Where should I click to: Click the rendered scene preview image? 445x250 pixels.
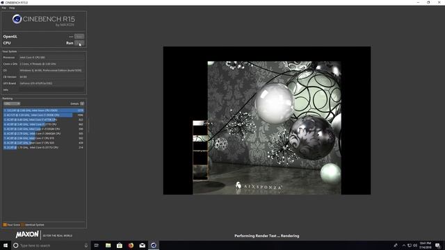(267, 120)
